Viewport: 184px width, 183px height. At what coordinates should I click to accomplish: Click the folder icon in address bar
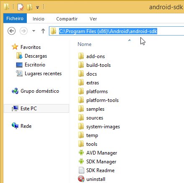[x=53, y=31]
